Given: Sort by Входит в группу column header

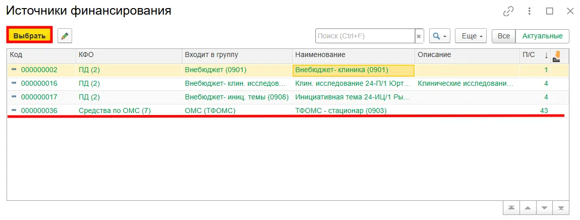Looking at the screenshot, I should pyautogui.click(x=237, y=55).
